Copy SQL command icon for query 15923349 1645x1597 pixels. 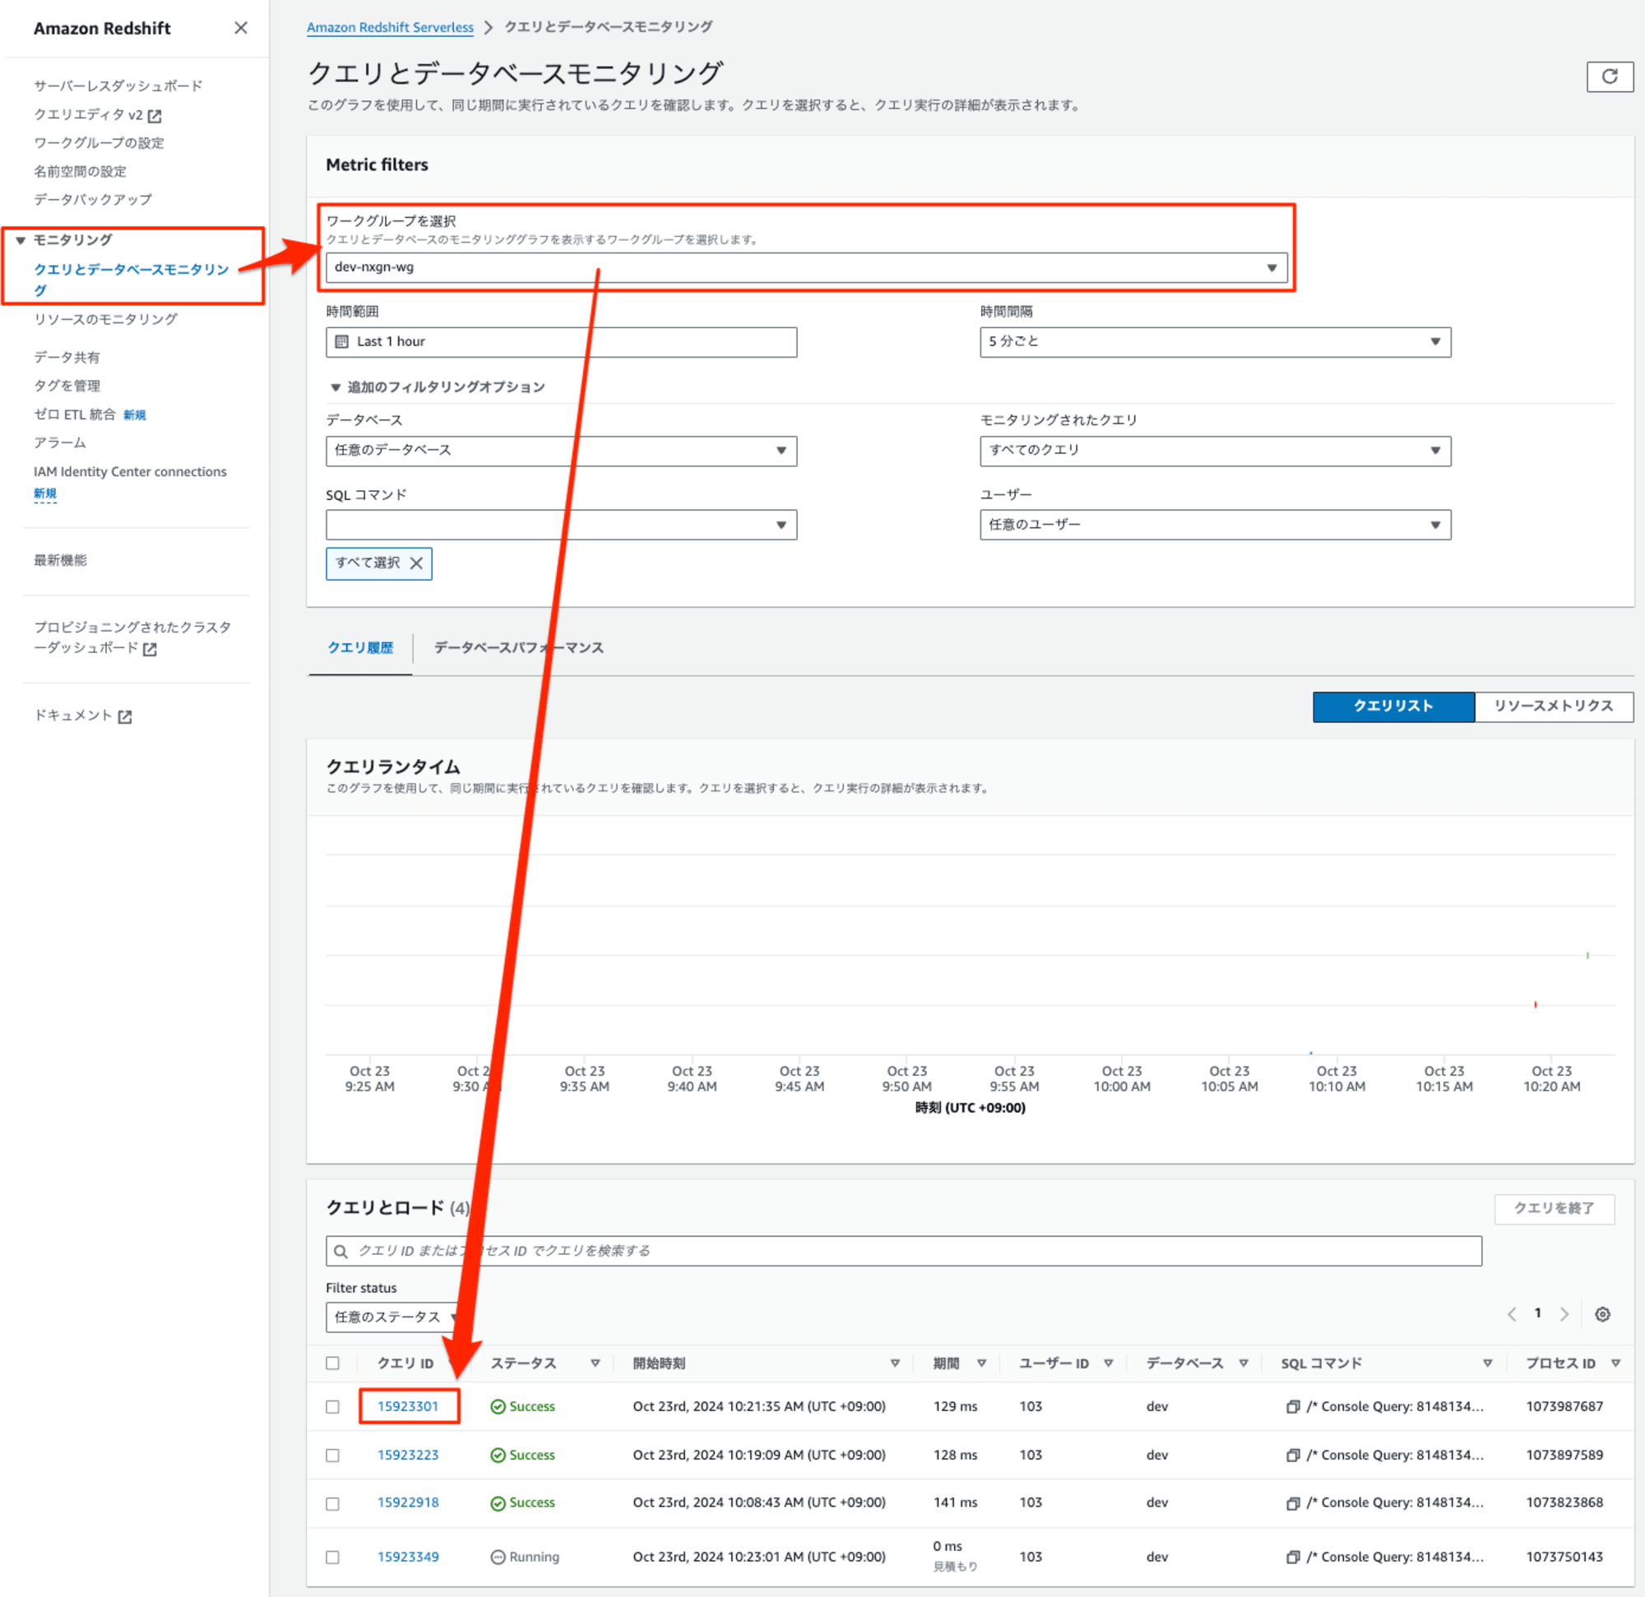coord(1292,1558)
